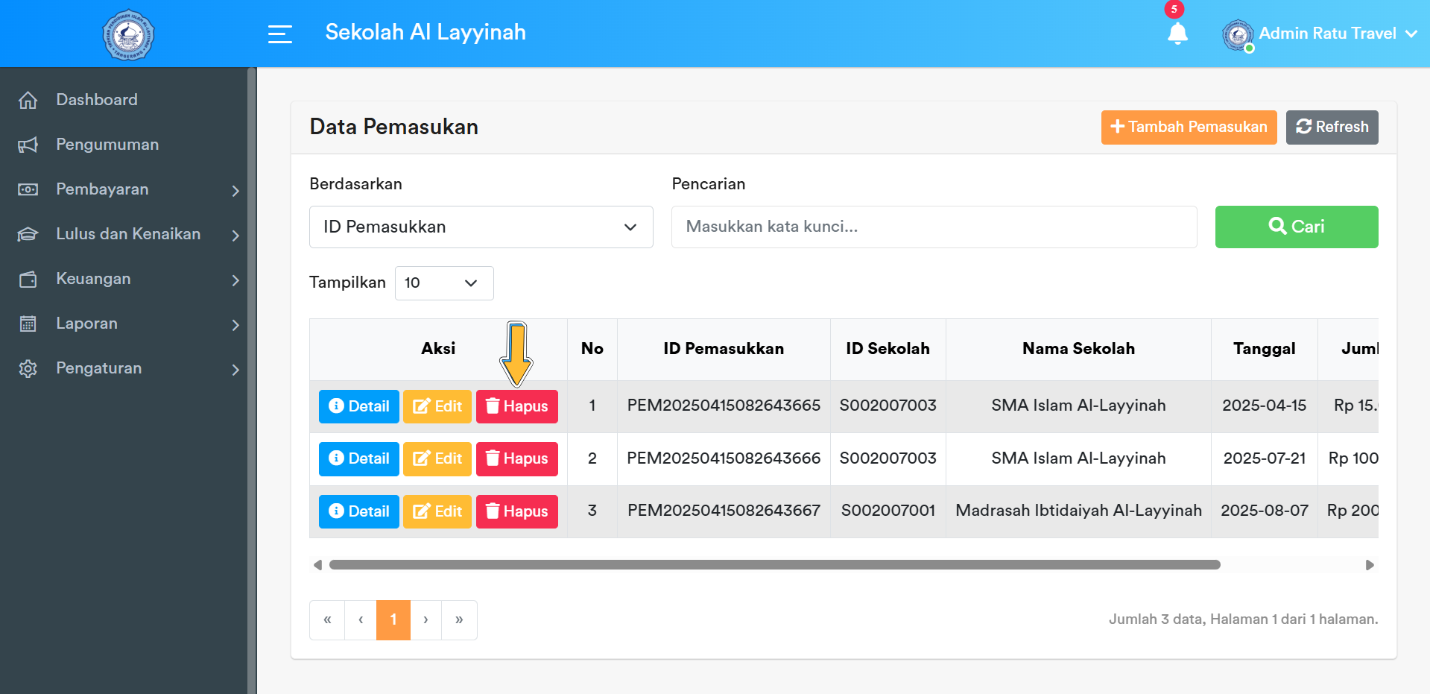The height and width of the screenshot is (694, 1430).
Task: Delete first row with Hapus button
Action: [516, 406]
